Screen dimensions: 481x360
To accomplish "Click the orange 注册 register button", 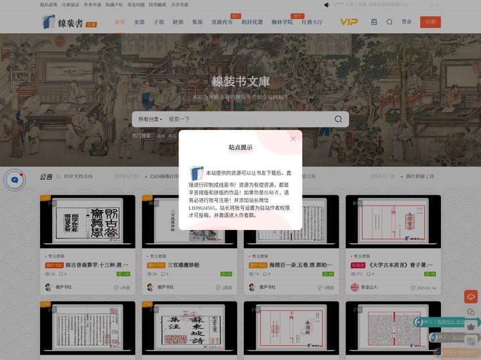I will click(x=430, y=22).
